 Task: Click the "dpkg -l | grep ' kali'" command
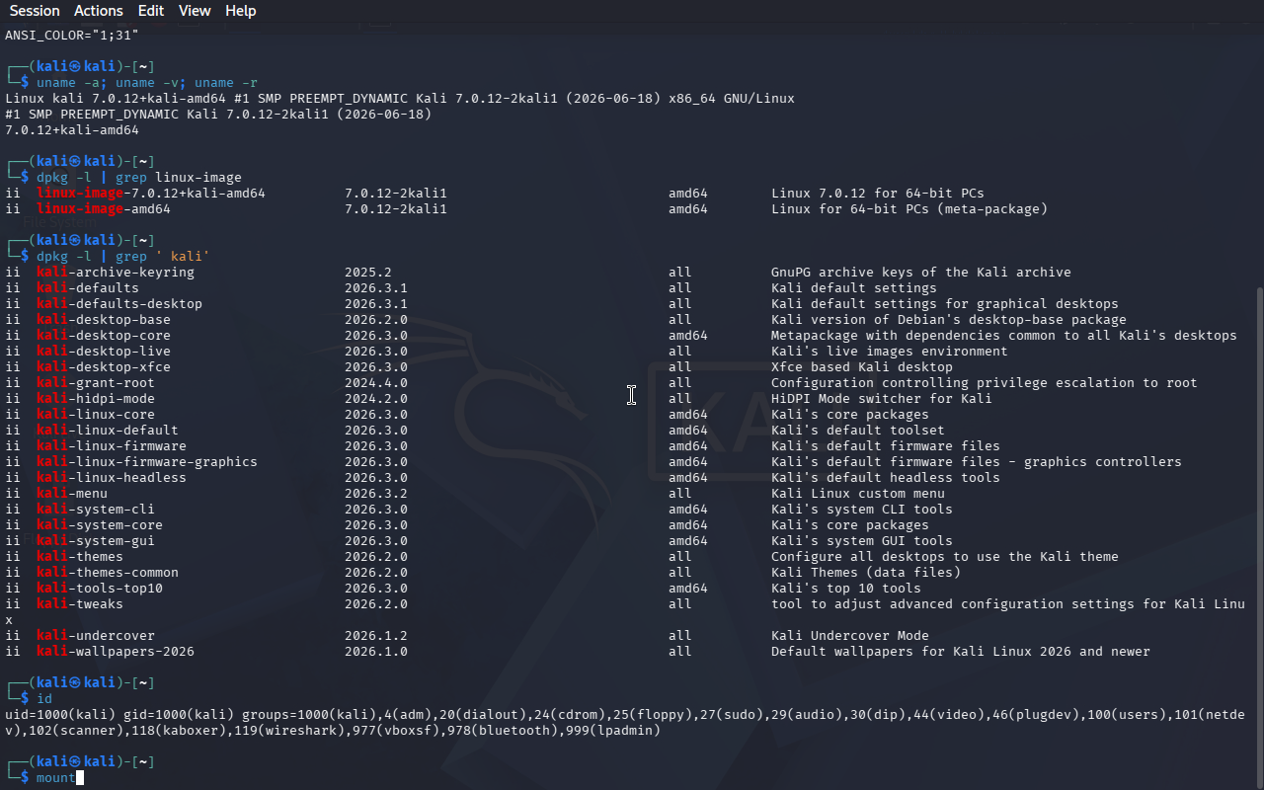(123, 257)
